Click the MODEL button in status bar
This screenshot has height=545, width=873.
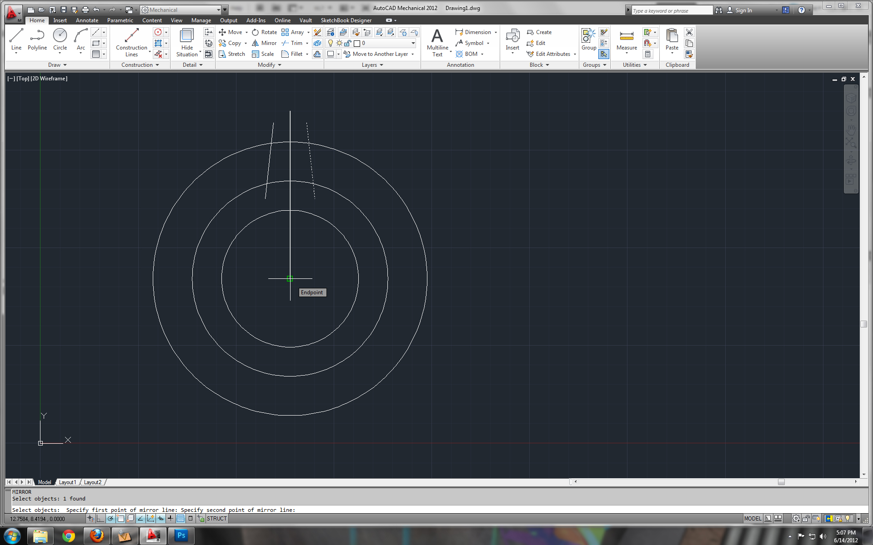pyautogui.click(x=753, y=519)
